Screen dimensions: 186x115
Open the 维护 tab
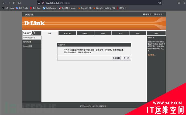tap(120, 34)
